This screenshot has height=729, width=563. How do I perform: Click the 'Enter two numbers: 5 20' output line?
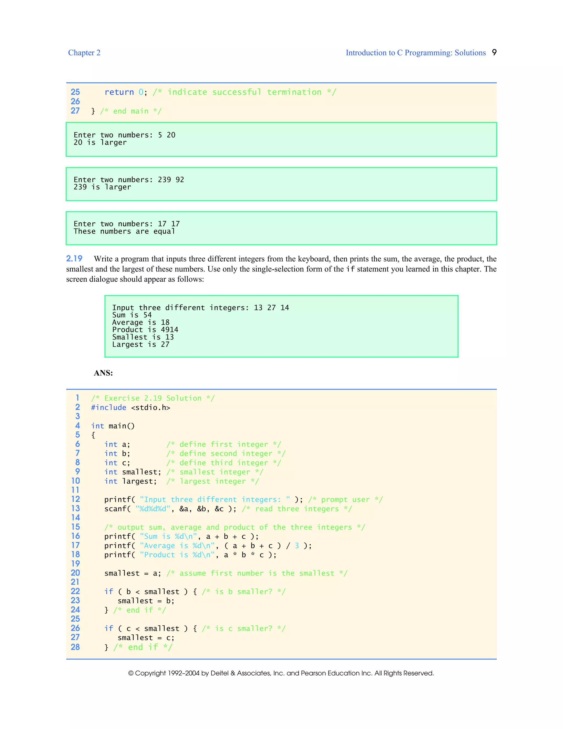[125, 135]
